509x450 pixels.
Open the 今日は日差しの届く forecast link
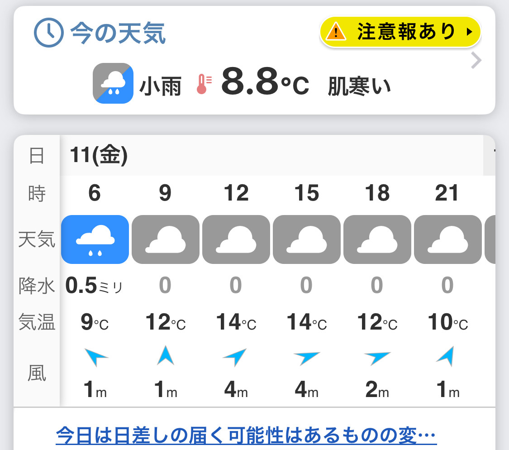click(x=246, y=436)
